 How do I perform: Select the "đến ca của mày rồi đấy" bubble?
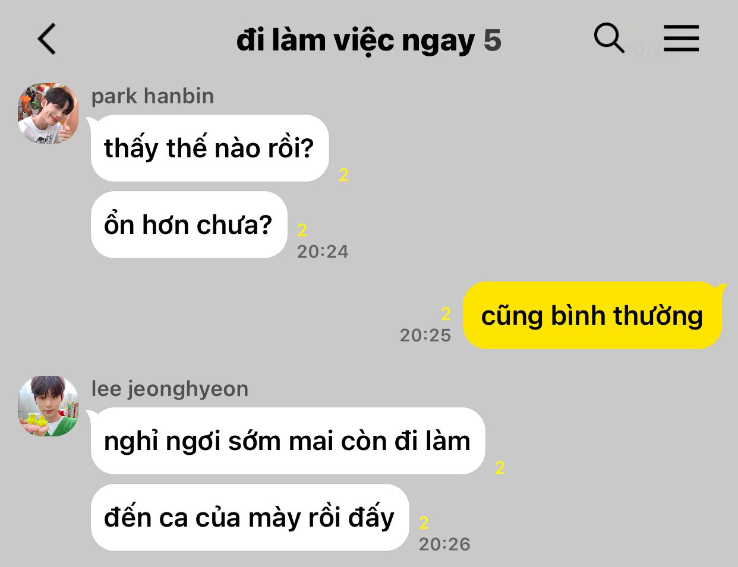coord(250,518)
